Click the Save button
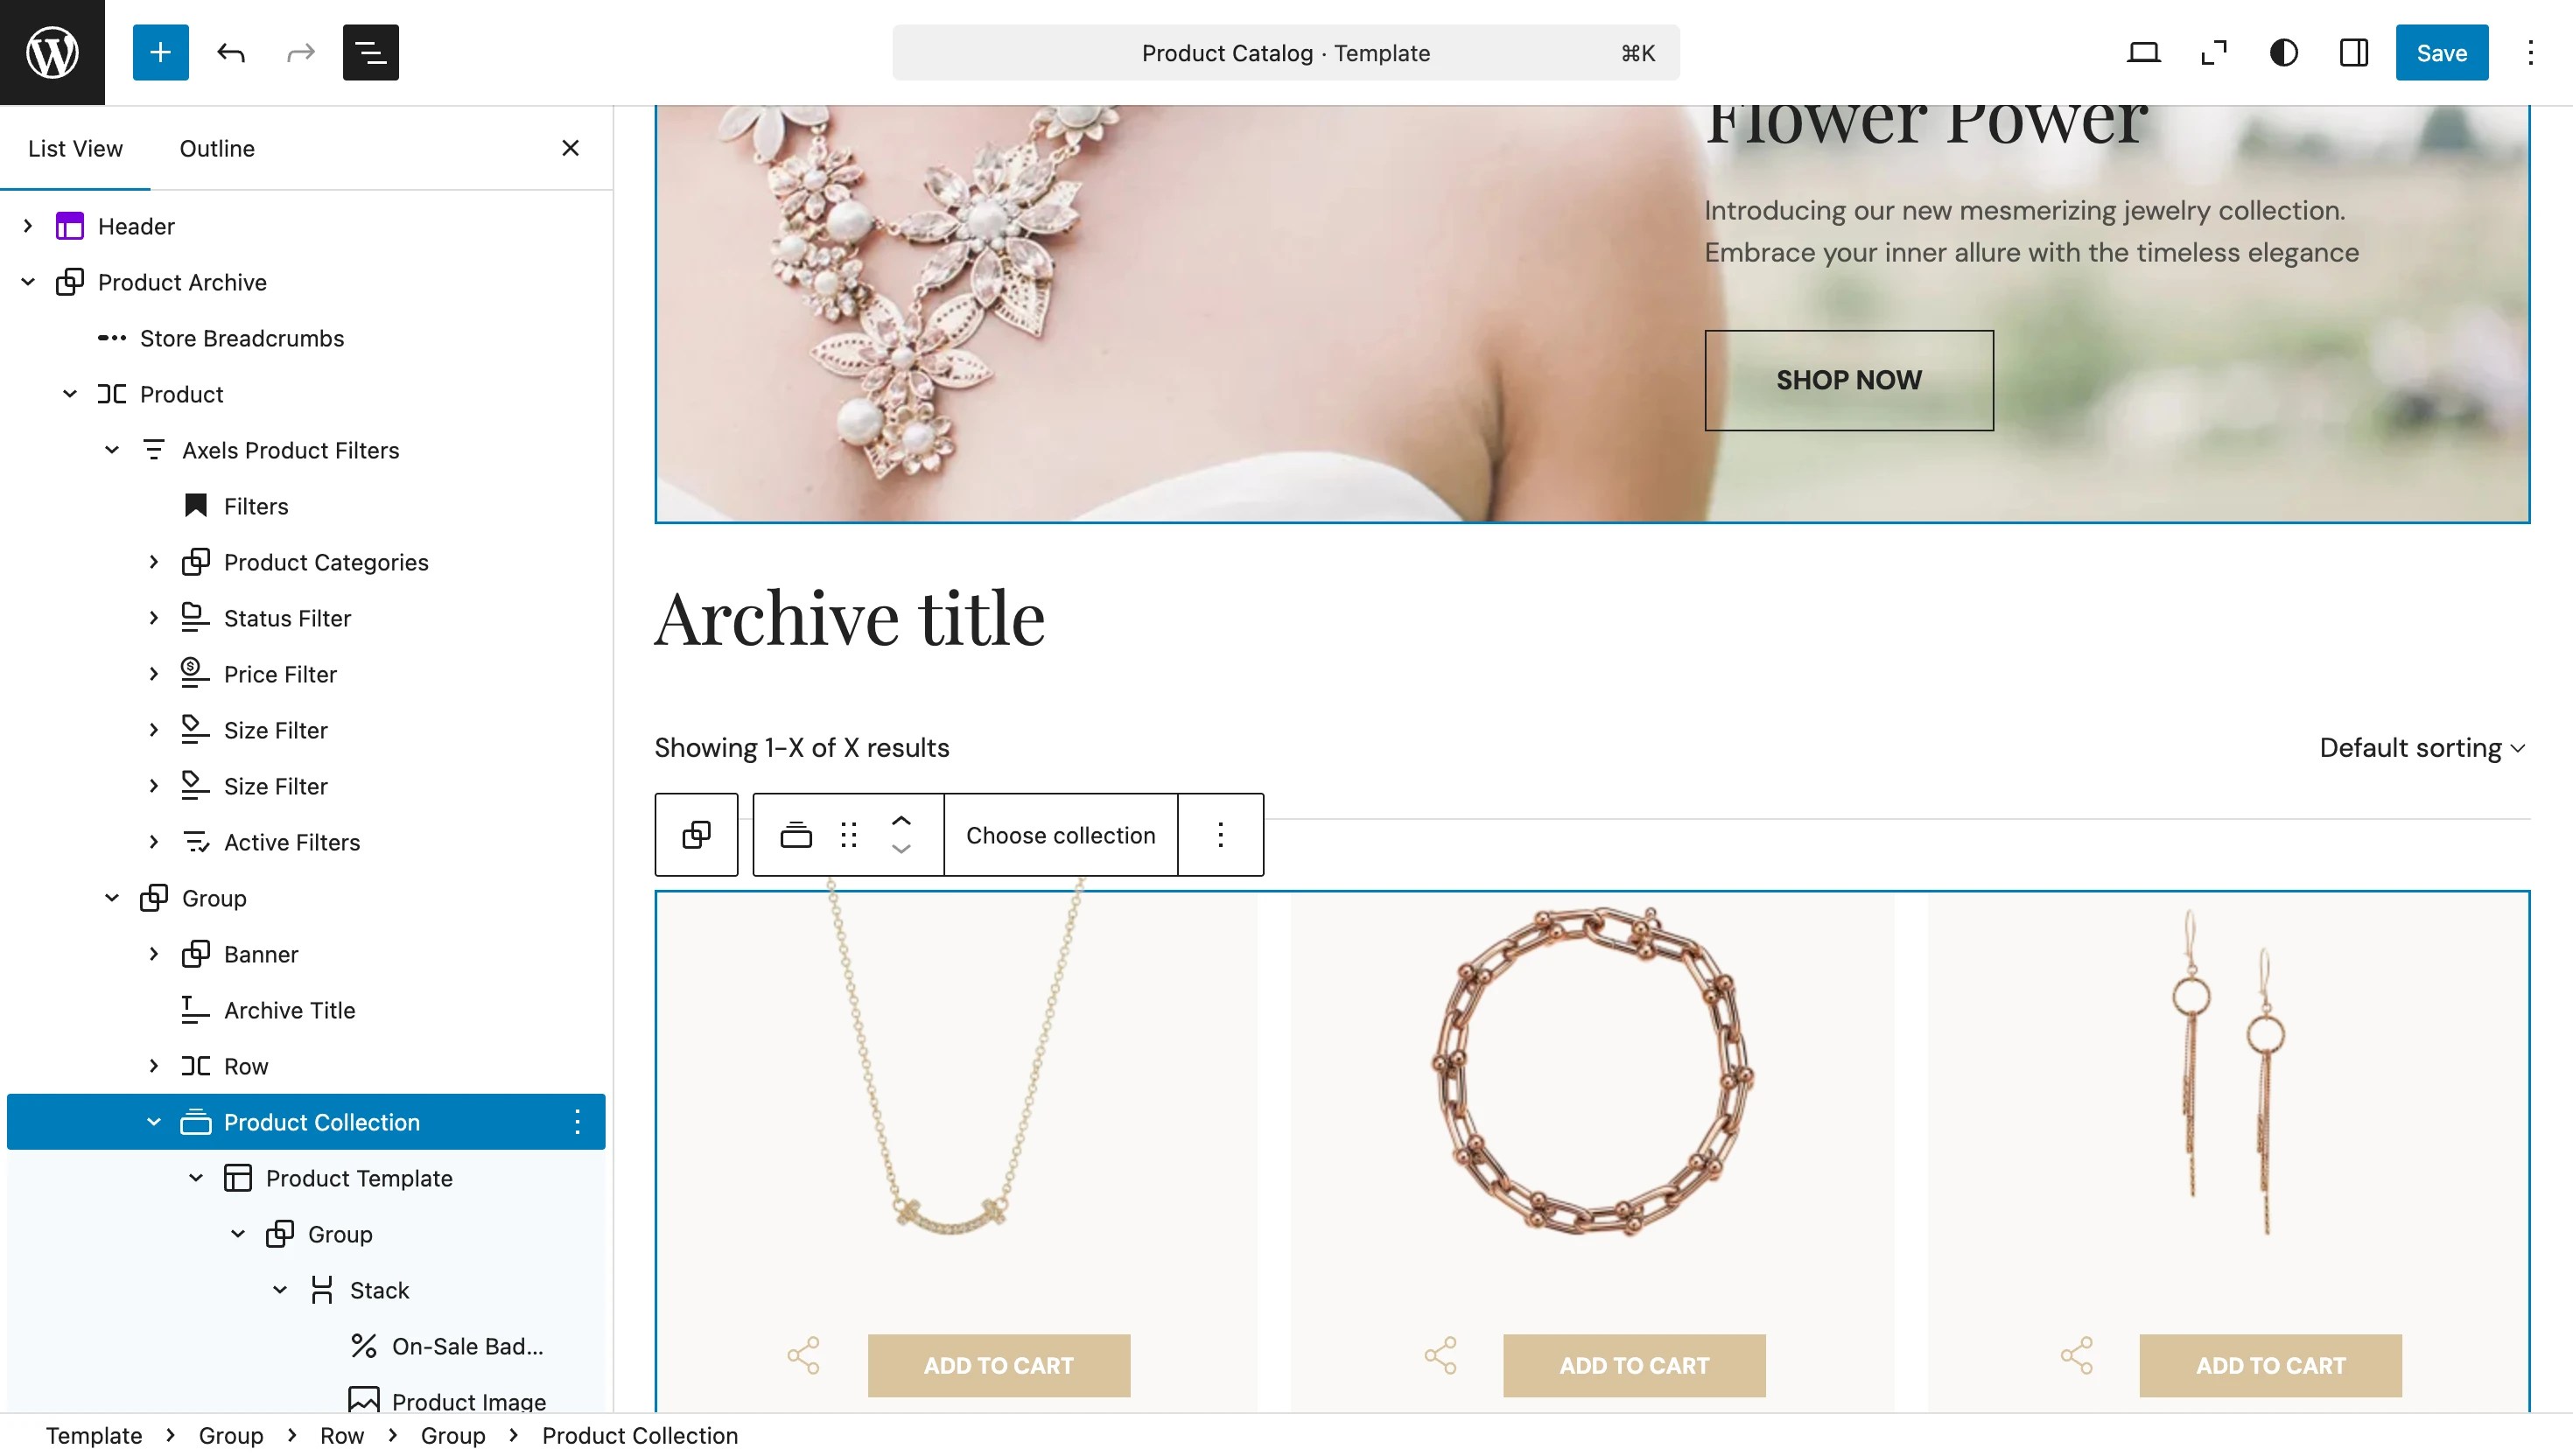The image size is (2573, 1456). tap(2440, 52)
